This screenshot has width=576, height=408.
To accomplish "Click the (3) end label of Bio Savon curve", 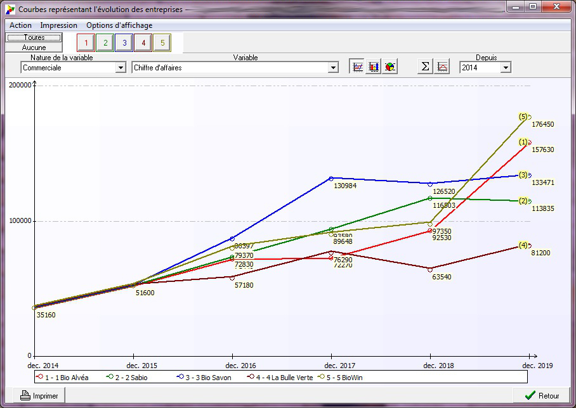I will tap(523, 175).
